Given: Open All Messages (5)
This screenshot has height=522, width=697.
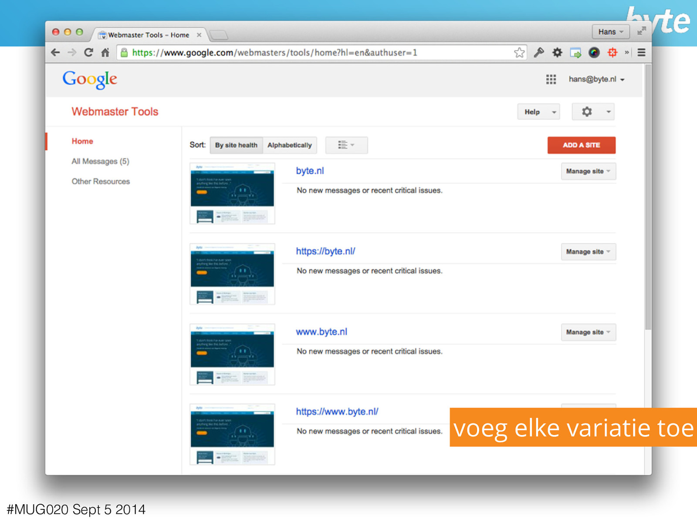Looking at the screenshot, I should [100, 161].
